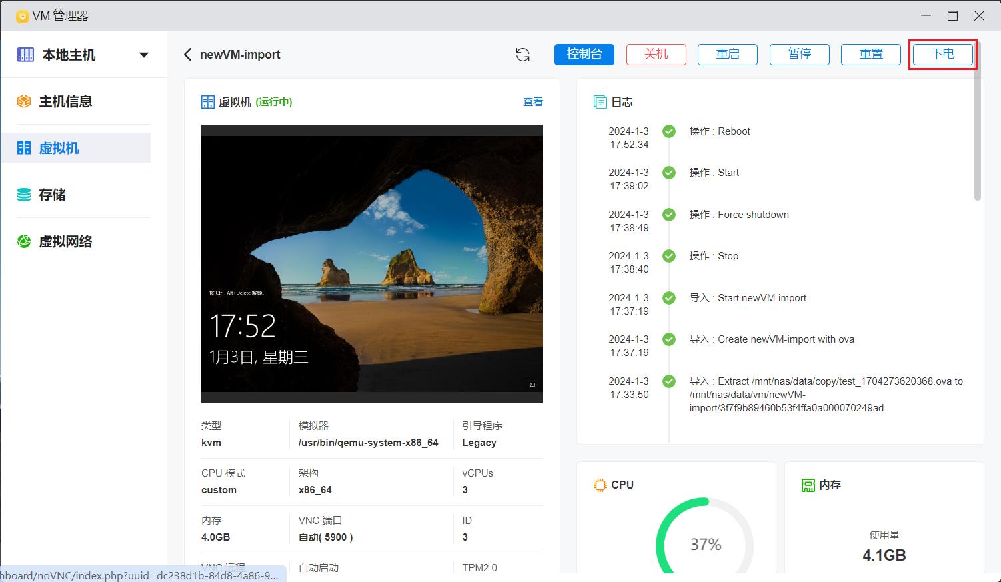The width and height of the screenshot is (1001, 582).
Task: Go back using the arrow beside newVM-import
Action: click(x=188, y=55)
